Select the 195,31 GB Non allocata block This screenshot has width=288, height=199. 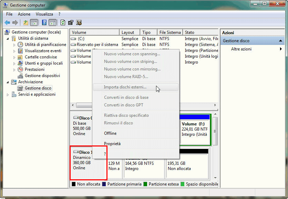pos(187,164)
